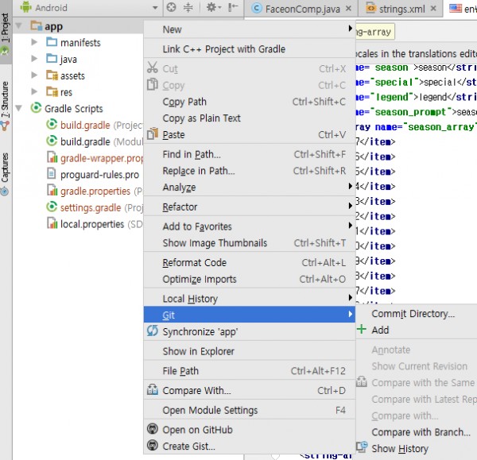
Task: Click the app module folder icon
Action: (37, 26)
